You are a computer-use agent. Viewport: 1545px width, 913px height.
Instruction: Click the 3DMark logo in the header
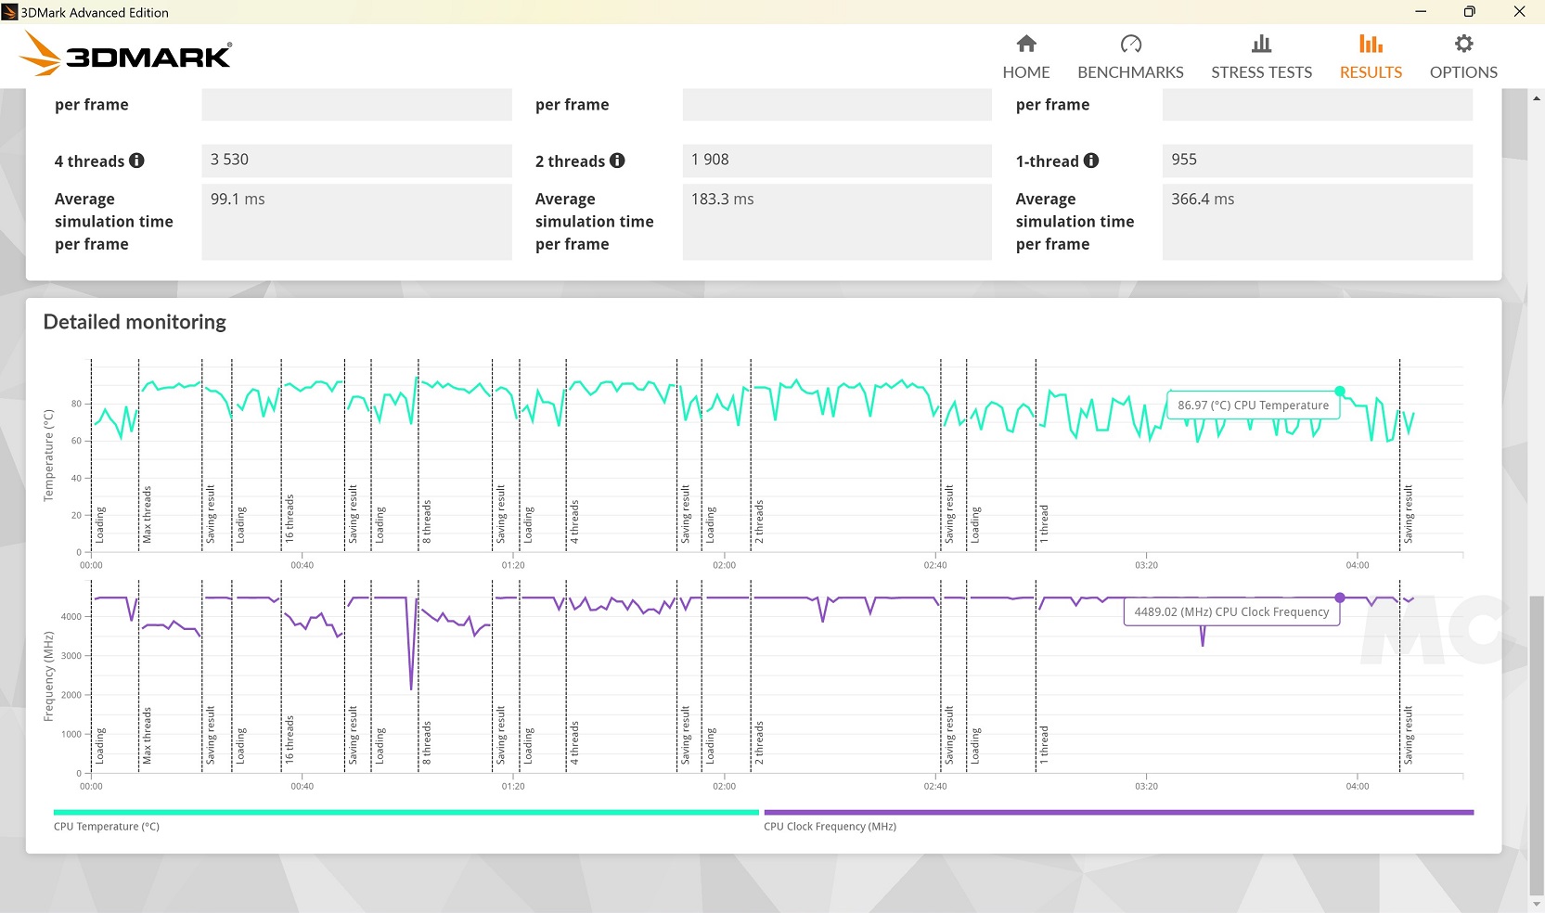[x=126, y=55]
